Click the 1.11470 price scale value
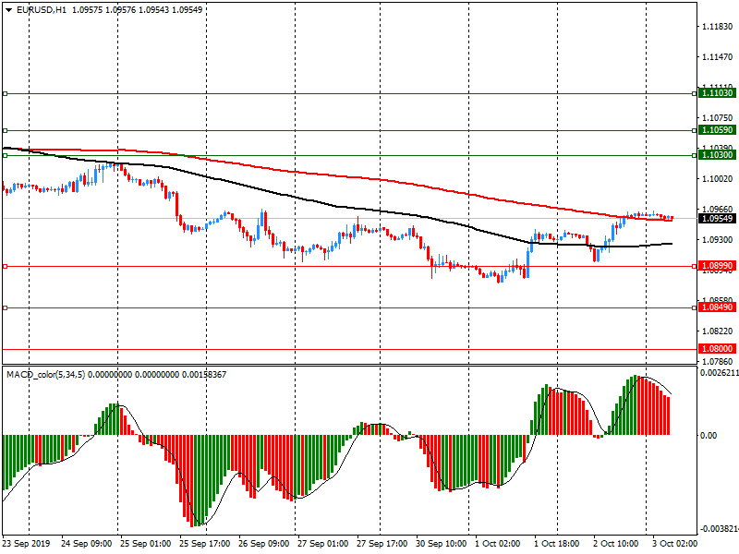Image resolution: width=739 pixels, height=554 pixels. (718, 57)
